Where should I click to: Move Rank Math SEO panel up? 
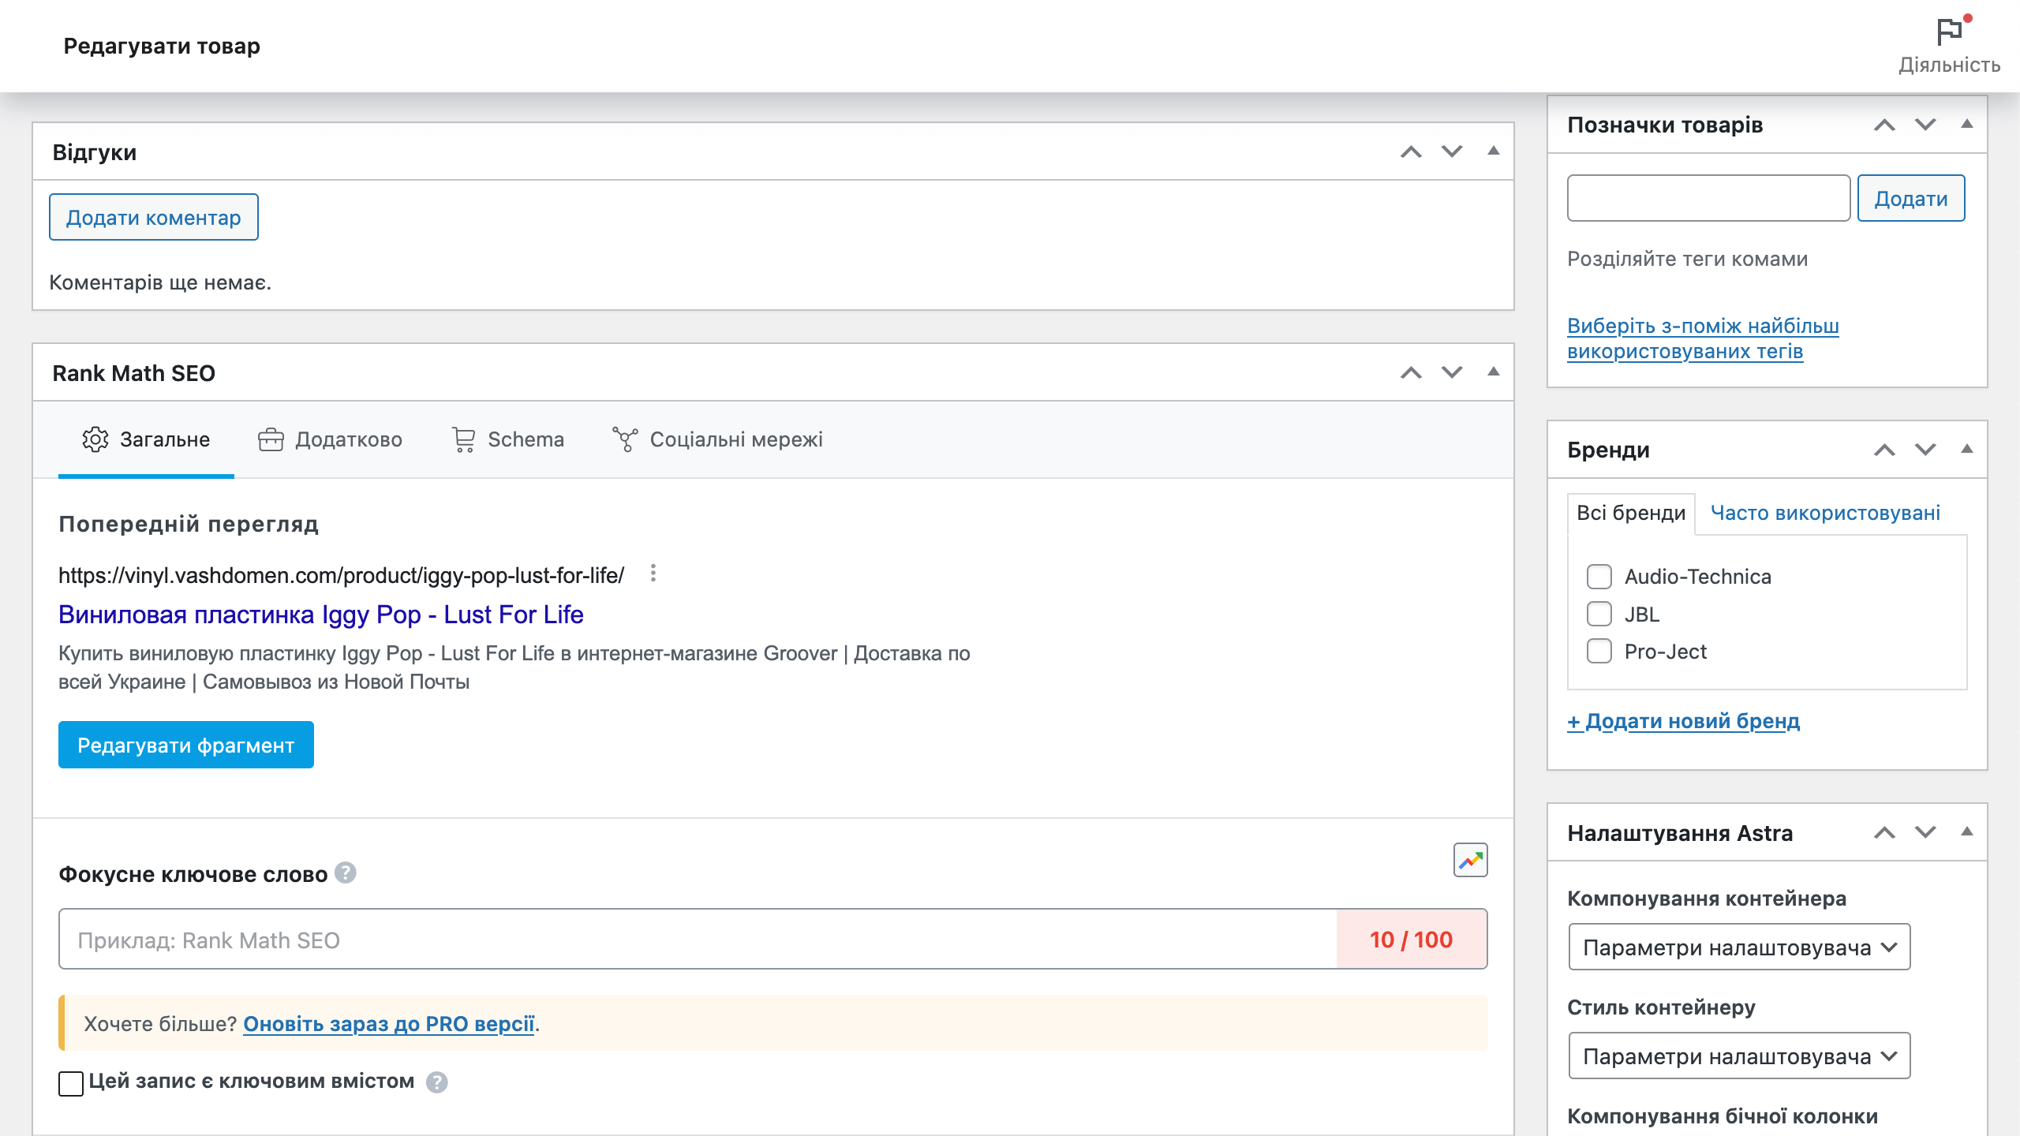click(x=1411, y=372)
